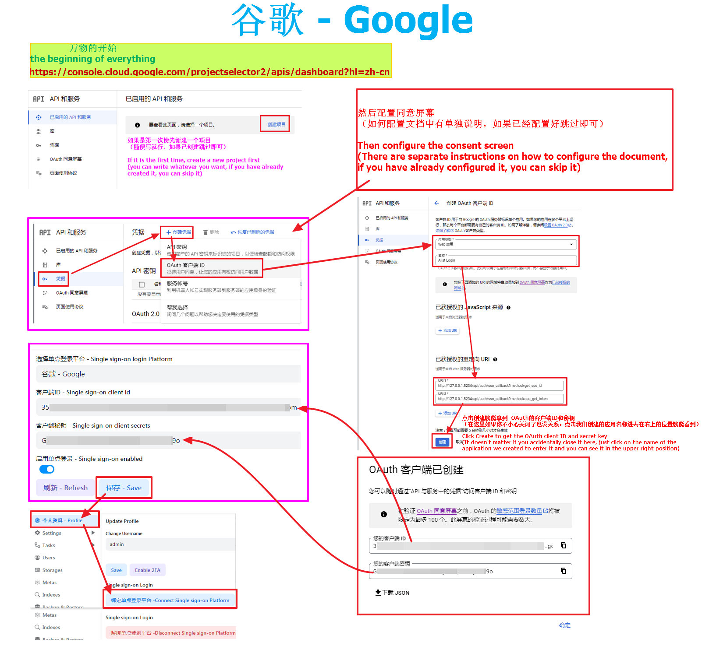Viewport: 702px width, 646px height.
Task: Copy the 您的客户端密钥 value
Action: [564, 571]
